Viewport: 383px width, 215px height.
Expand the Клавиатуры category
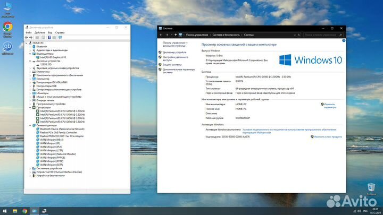tap(30, 72)
